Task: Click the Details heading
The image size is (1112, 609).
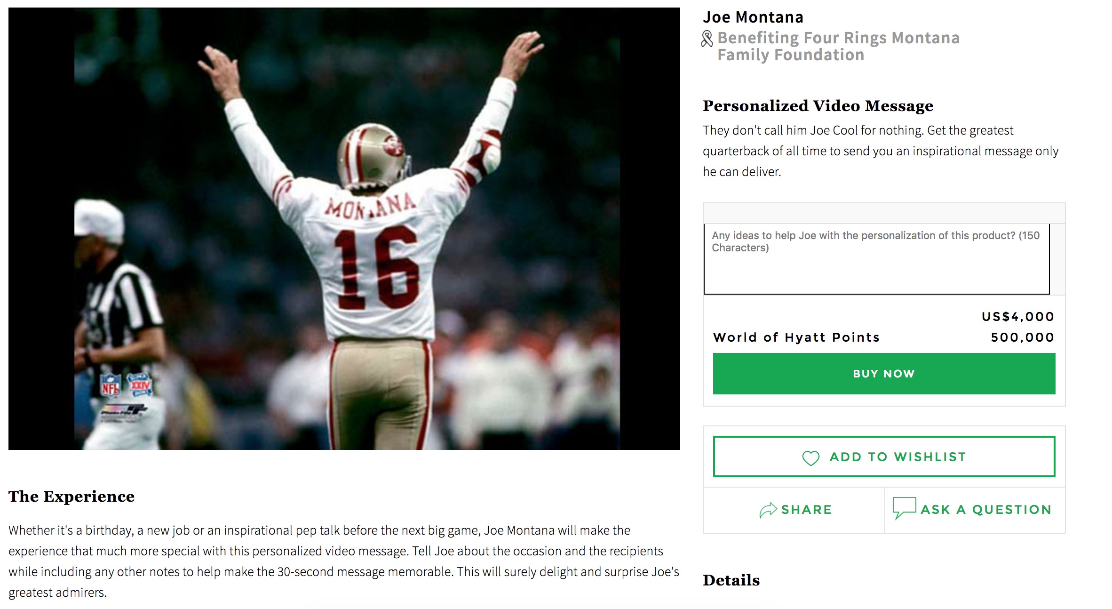Action: pos(731,580)
